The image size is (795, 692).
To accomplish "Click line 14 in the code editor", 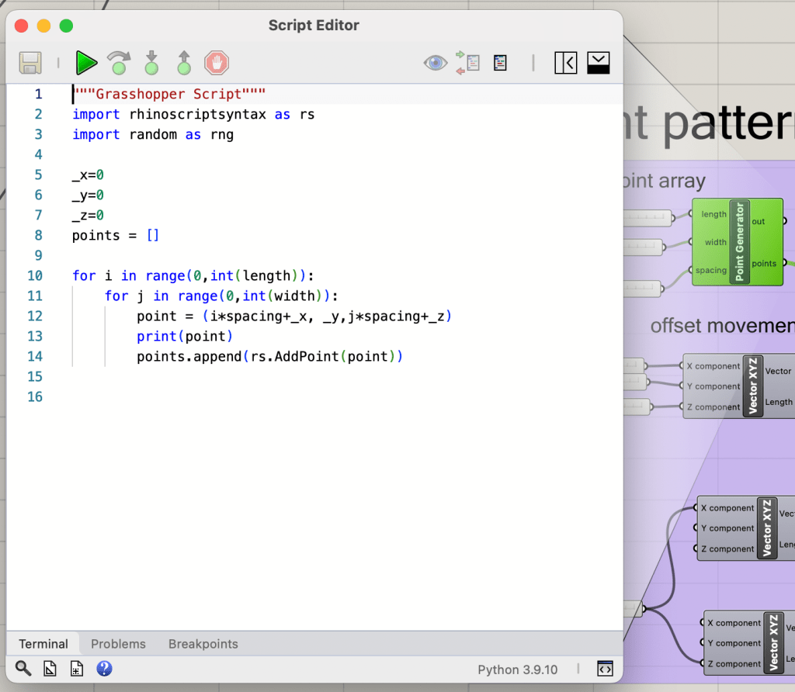I will pos(269,357).
